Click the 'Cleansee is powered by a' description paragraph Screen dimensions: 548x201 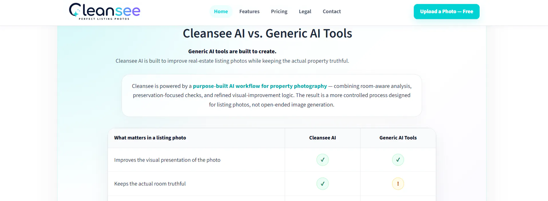[272, 95]
